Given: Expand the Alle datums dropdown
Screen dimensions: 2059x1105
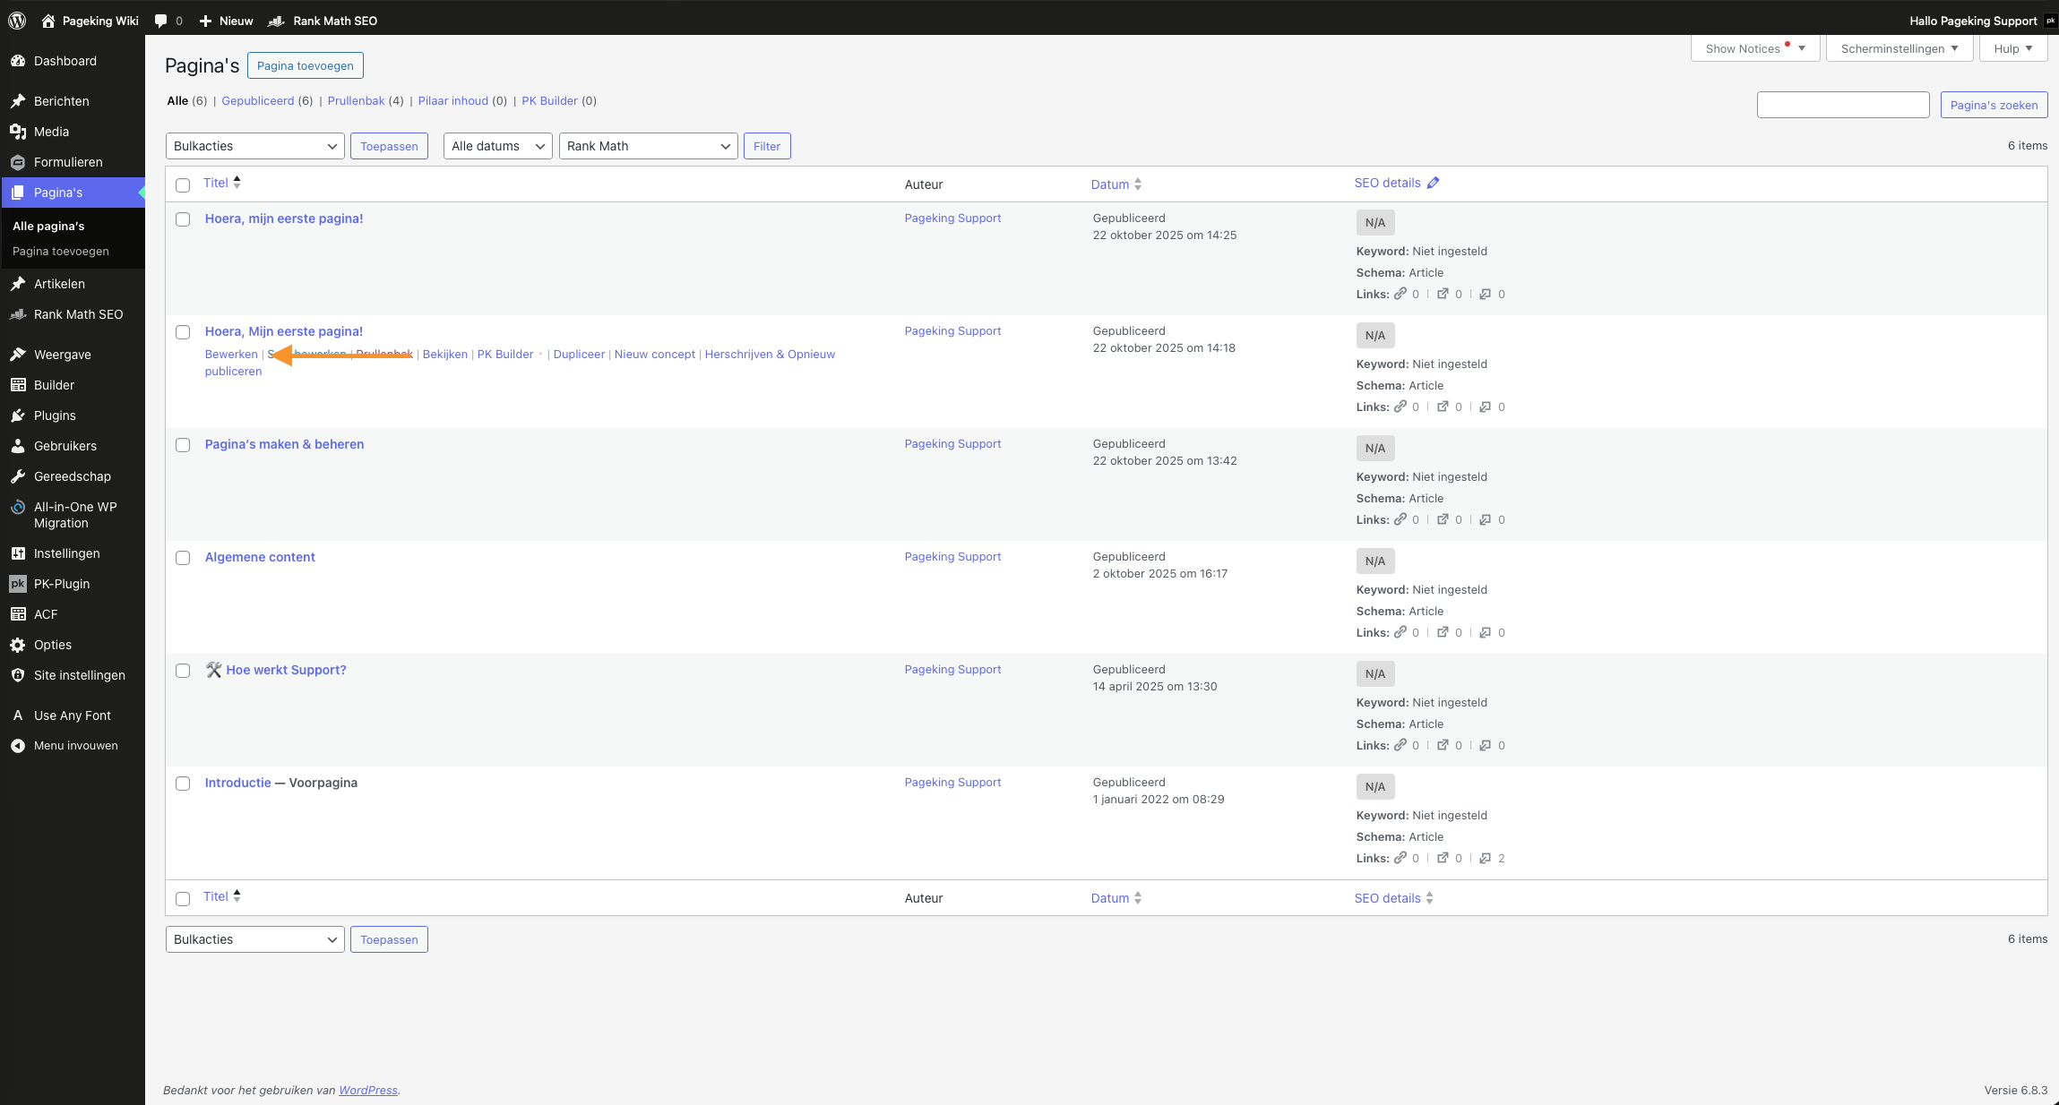Looking at the screenshot, I should [x=497, y=146].
